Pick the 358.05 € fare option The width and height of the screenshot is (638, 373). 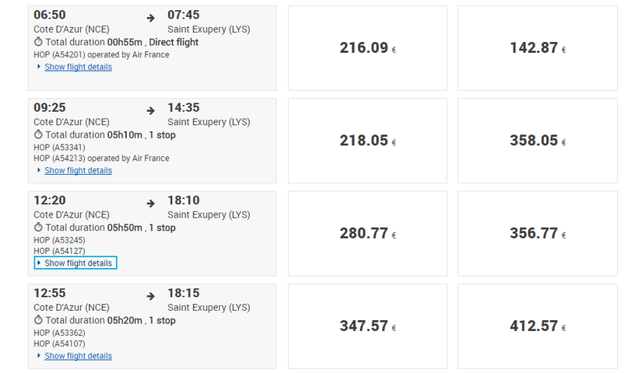click(x=537, y=141)
